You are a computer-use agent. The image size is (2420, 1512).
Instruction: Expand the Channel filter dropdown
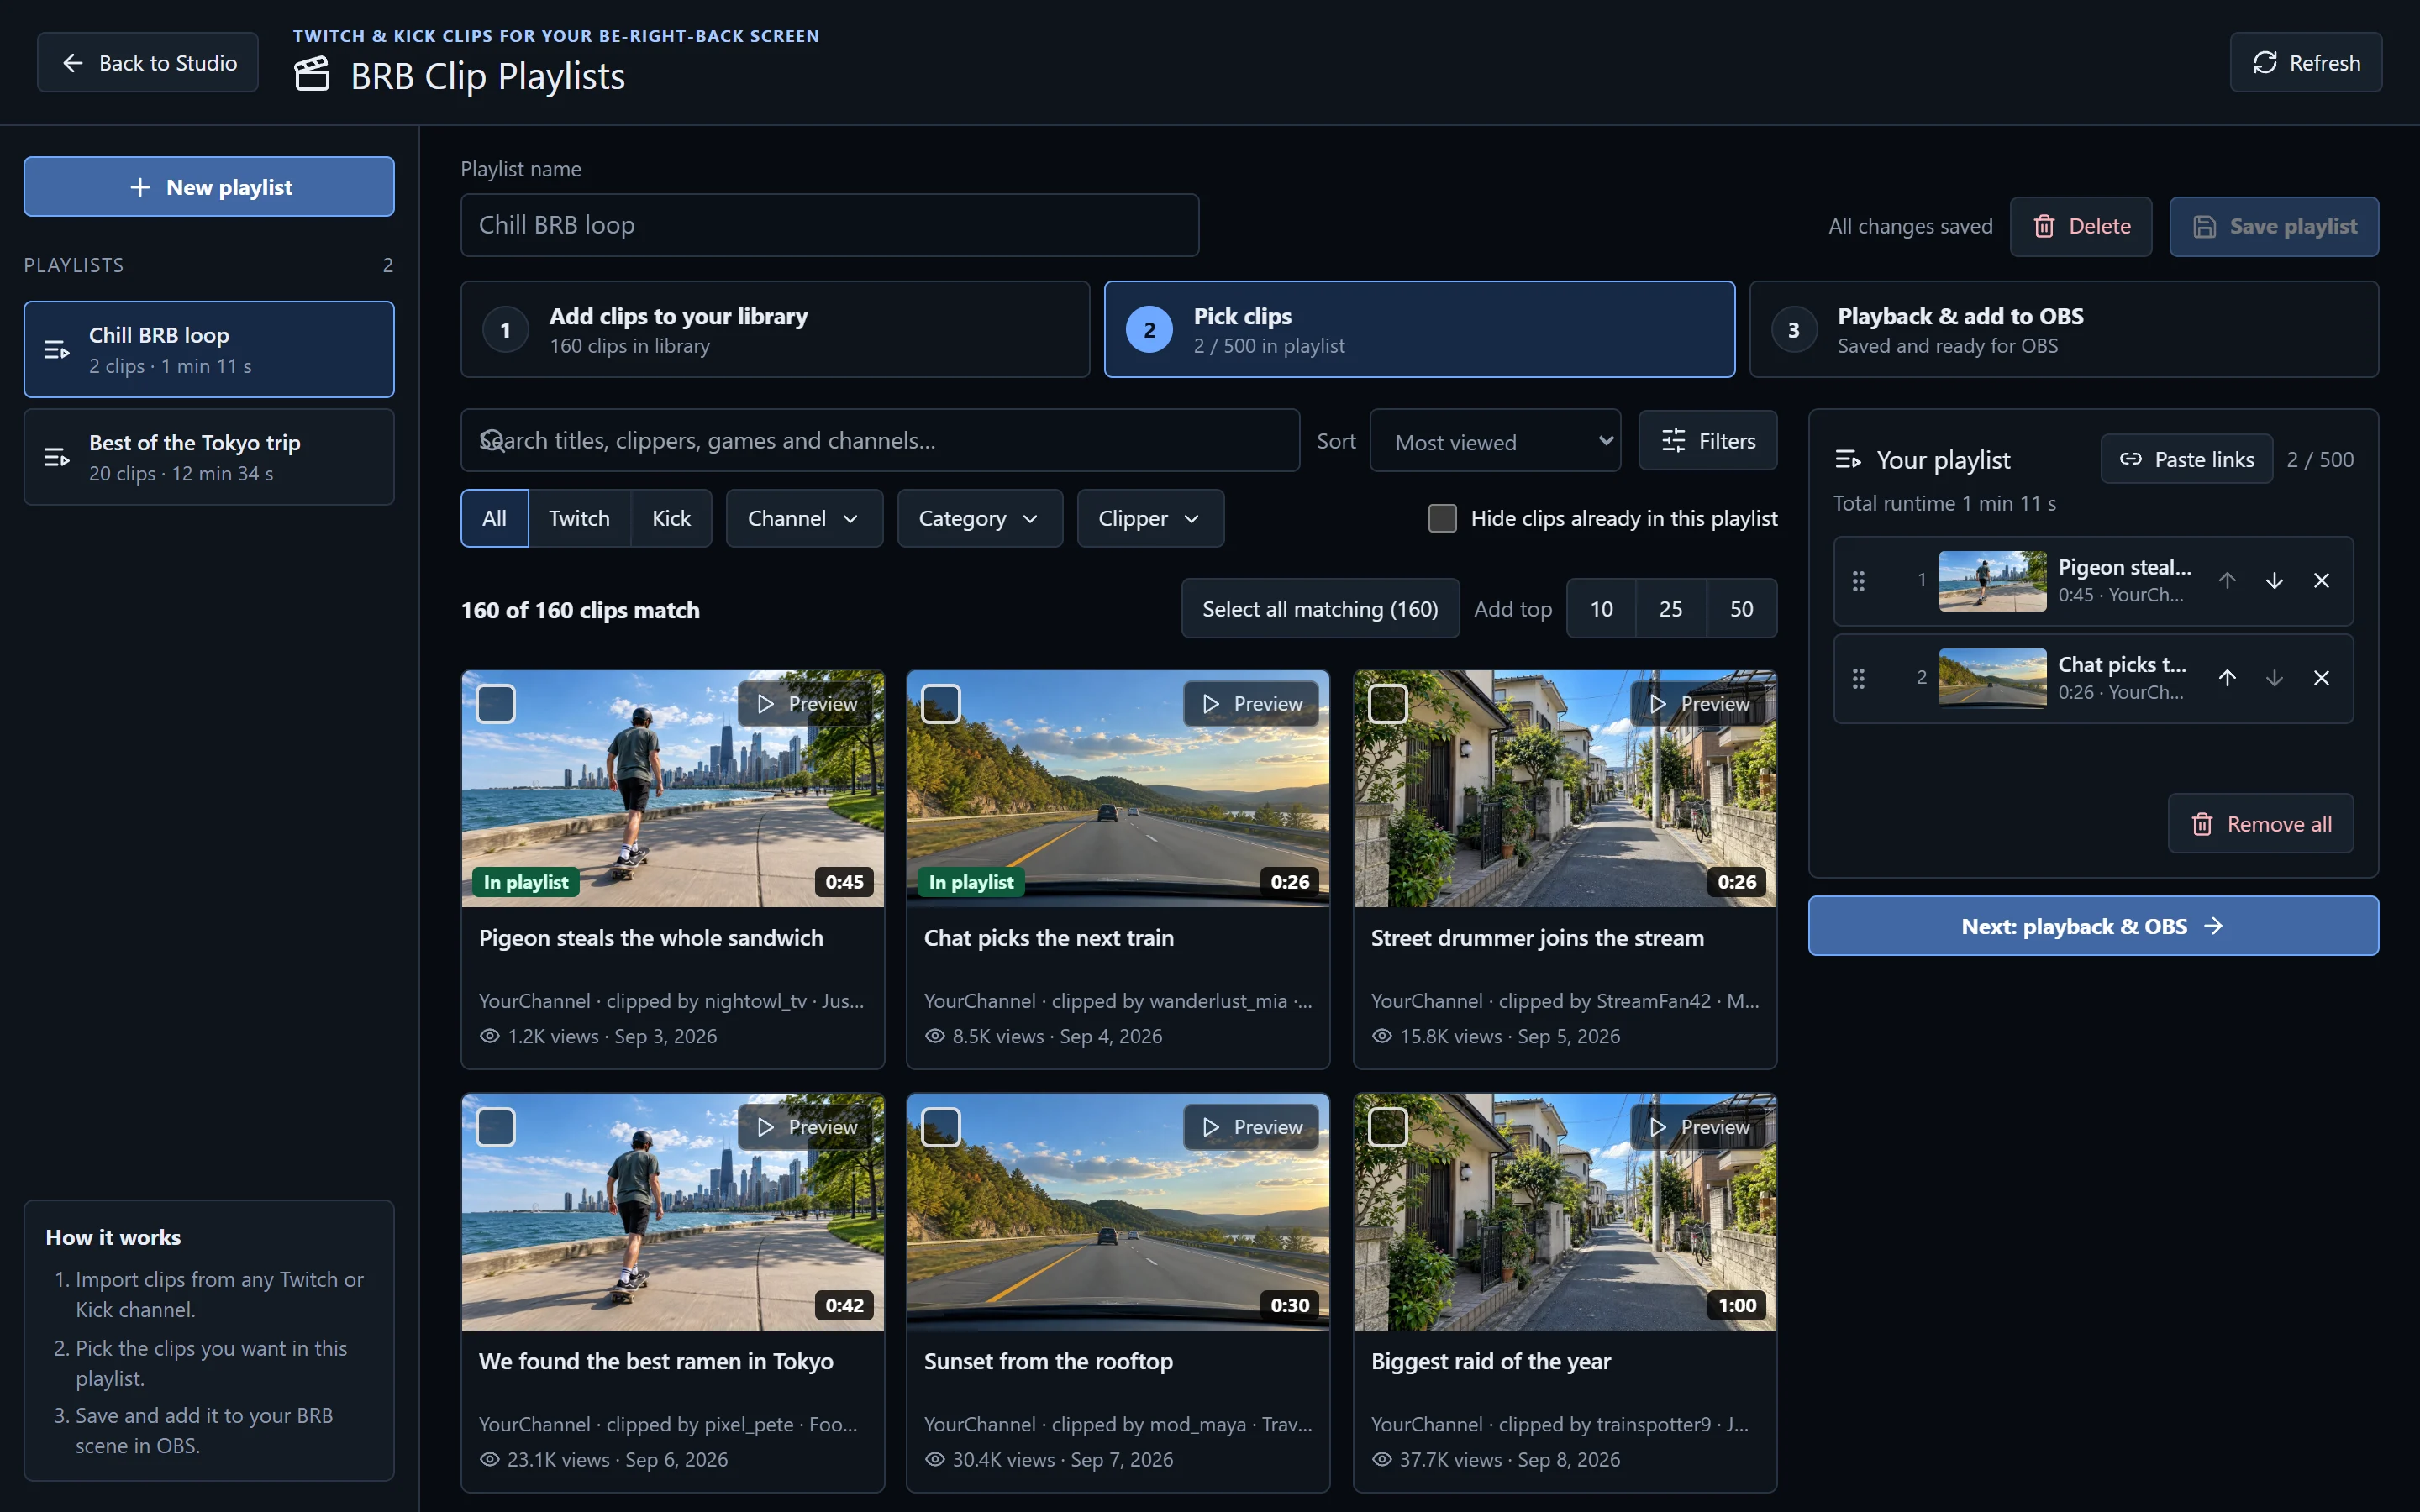pyautogui.click(x=804, y=518)
